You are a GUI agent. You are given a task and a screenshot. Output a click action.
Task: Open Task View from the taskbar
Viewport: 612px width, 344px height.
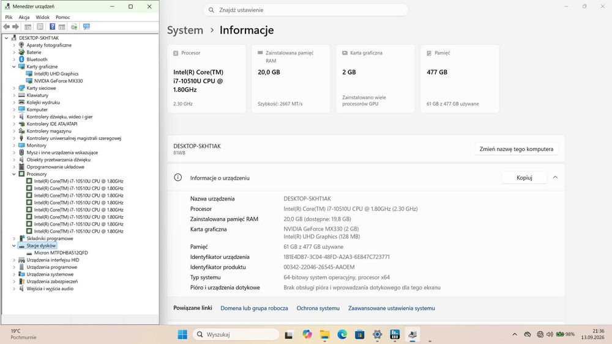click(289, 334)
